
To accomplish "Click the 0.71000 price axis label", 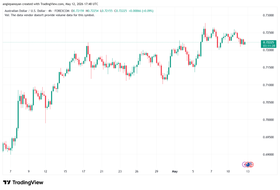I will (x=268, y=85).
